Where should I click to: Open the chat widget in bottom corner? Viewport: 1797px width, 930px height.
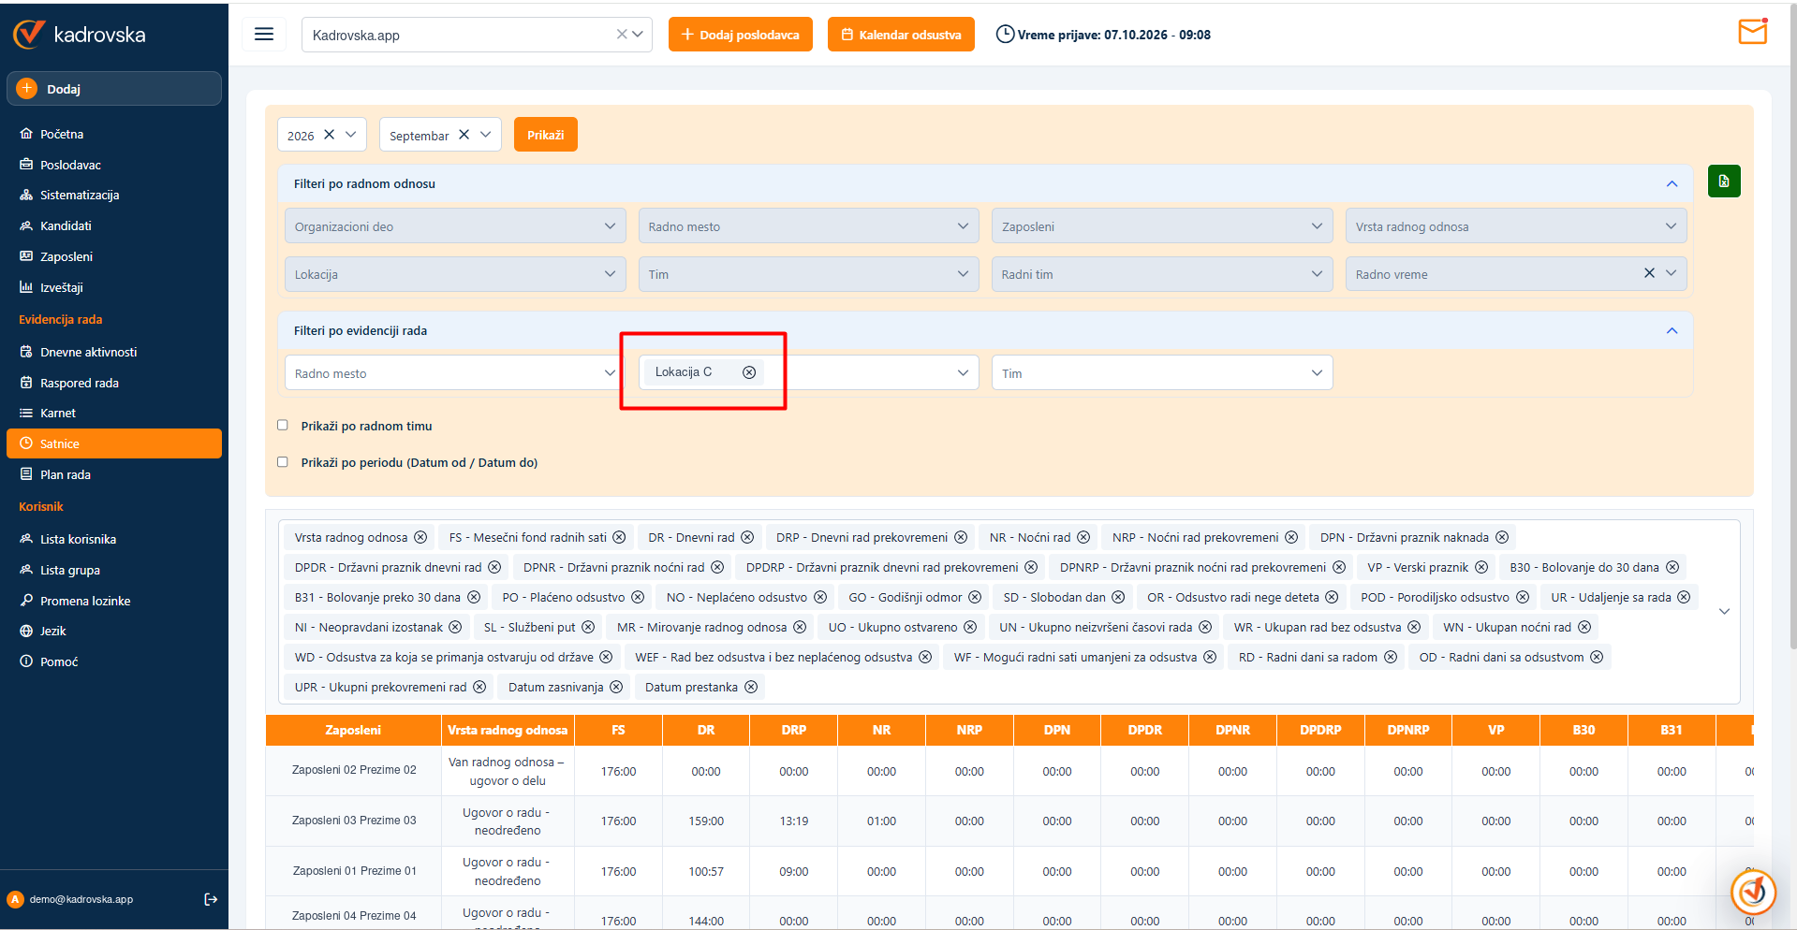tap(1753, 892)
